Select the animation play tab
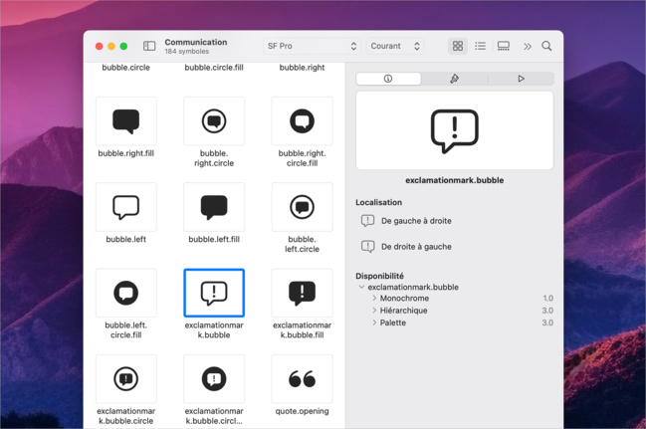Image resolution: width=646 pixels, height=429 pixels. (x=521, y=79)
